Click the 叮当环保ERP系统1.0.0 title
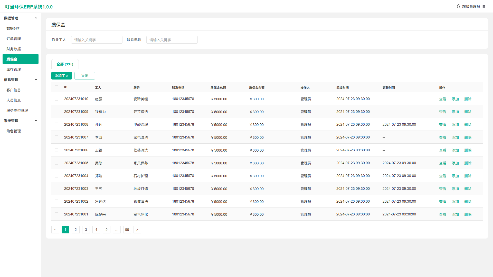Screen dimensions: 493x277 click(29, 7)
